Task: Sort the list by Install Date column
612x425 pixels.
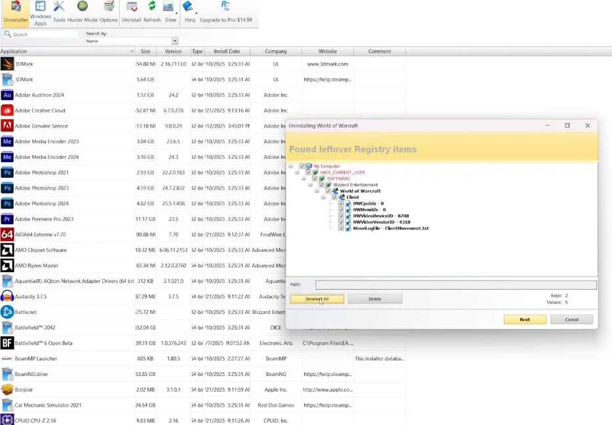Action: (x=227, y=51)
